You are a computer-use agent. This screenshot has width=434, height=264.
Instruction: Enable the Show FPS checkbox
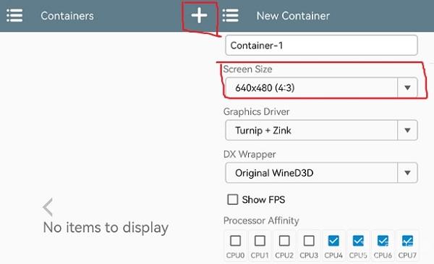232,199
